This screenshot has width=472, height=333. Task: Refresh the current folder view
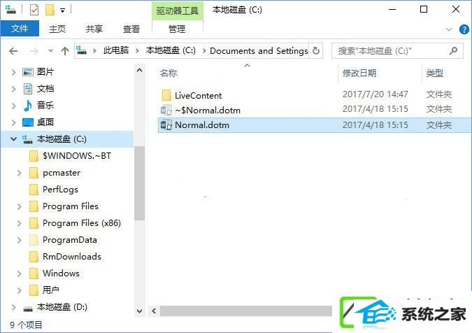pos(316,50)
